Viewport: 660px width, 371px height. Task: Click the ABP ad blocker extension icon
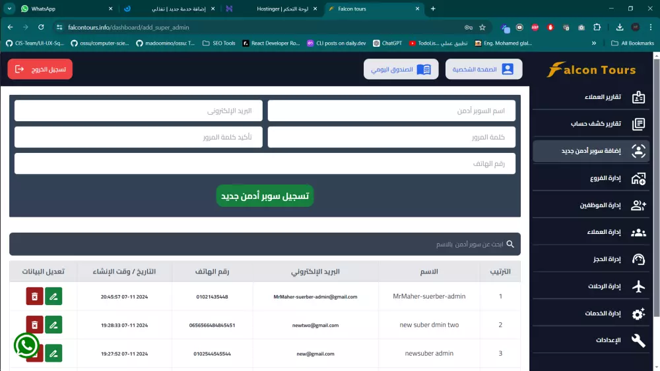[535, 27]
